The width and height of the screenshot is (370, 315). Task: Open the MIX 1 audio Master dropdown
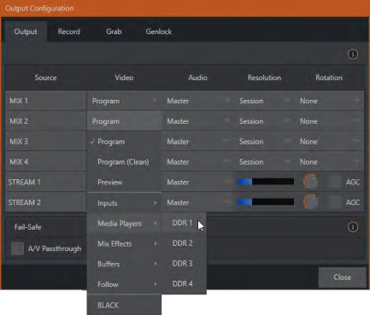[x=198, y=101]
